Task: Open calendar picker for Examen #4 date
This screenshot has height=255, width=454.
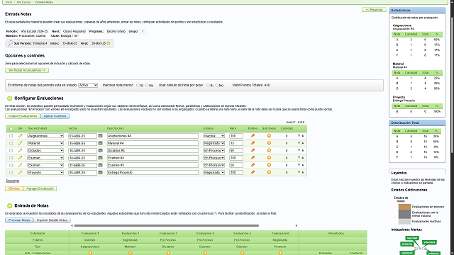Action: pyautogui.click(x=100, y=158)
